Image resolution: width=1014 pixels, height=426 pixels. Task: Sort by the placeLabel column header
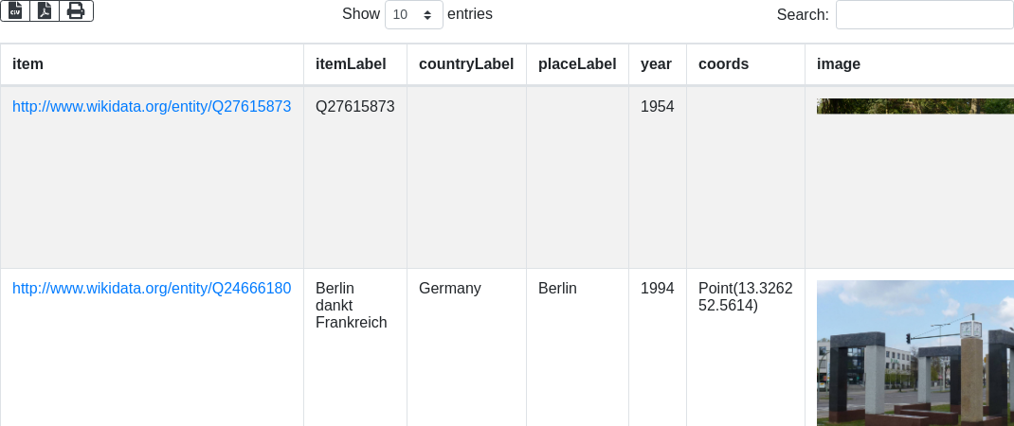pos(577,64)
